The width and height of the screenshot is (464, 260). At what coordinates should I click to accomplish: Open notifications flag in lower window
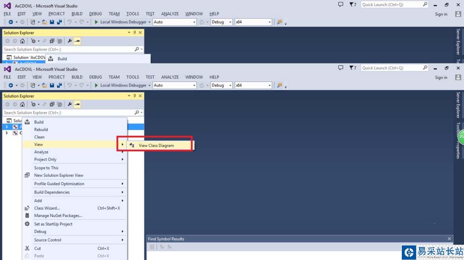353,68
